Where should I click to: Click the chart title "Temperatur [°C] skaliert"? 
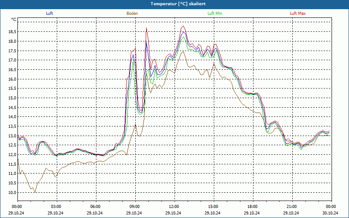pyautogui.click(x=178, y=4)
